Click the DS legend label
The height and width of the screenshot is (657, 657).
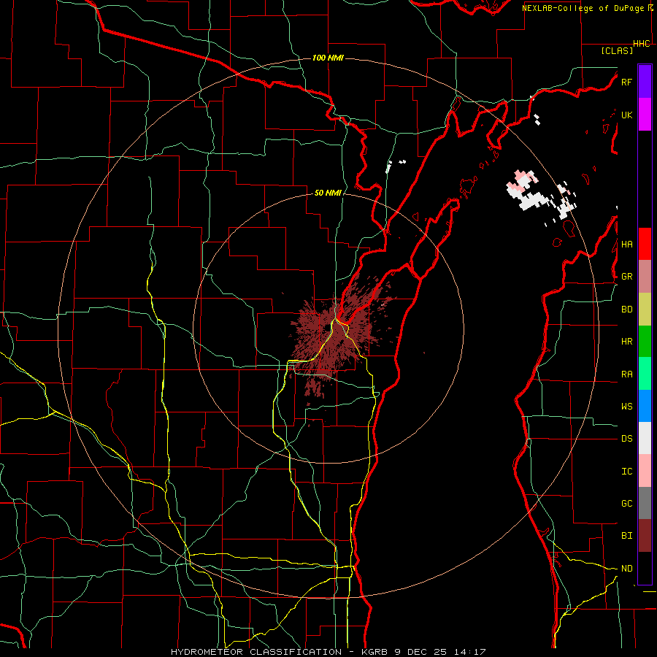pyautogui.click(x=626, y=439)
